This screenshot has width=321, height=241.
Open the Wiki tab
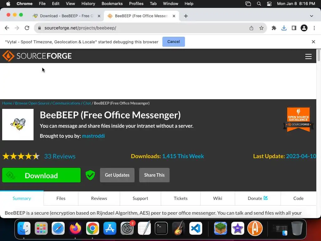click(218, 198)
